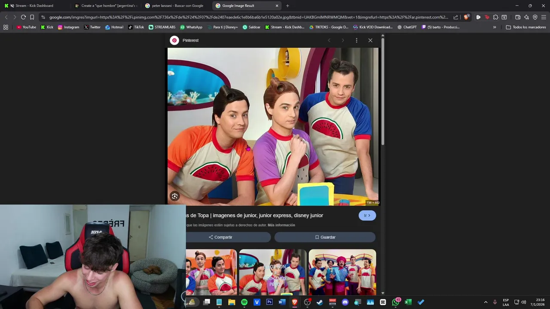Open Discord from the taskbar
Image resolution: width=550 pixels, height=309 pixels.
tap(345, 302)
